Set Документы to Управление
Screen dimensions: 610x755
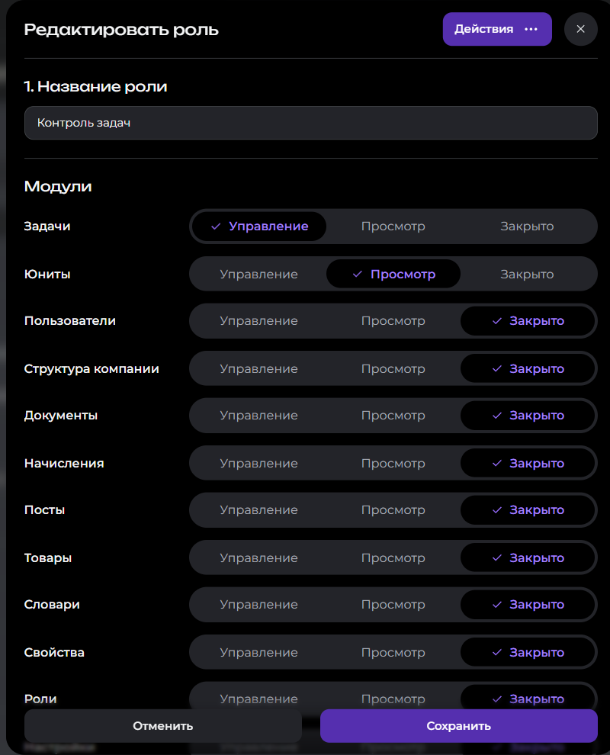click(259, 415)
